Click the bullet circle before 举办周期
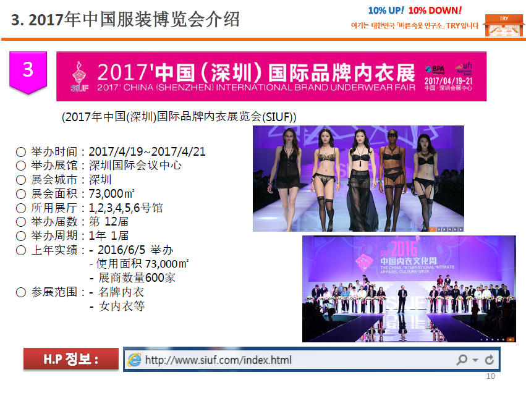 [x=21, y=235]
